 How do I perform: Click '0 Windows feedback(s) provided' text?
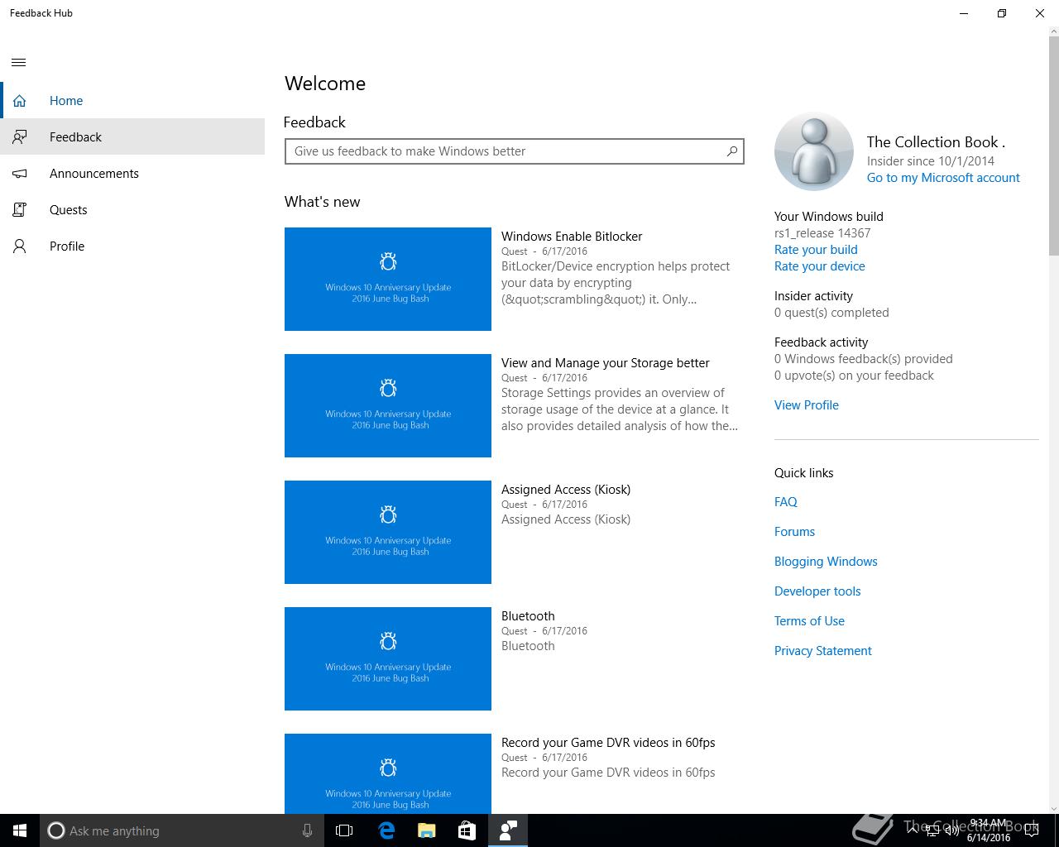point(864,359)
